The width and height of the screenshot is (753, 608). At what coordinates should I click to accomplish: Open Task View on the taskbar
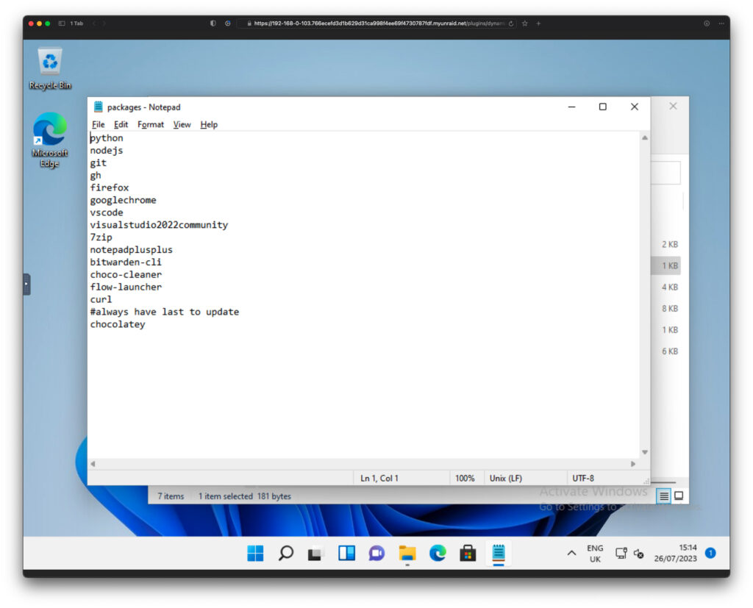pos(315,554)
